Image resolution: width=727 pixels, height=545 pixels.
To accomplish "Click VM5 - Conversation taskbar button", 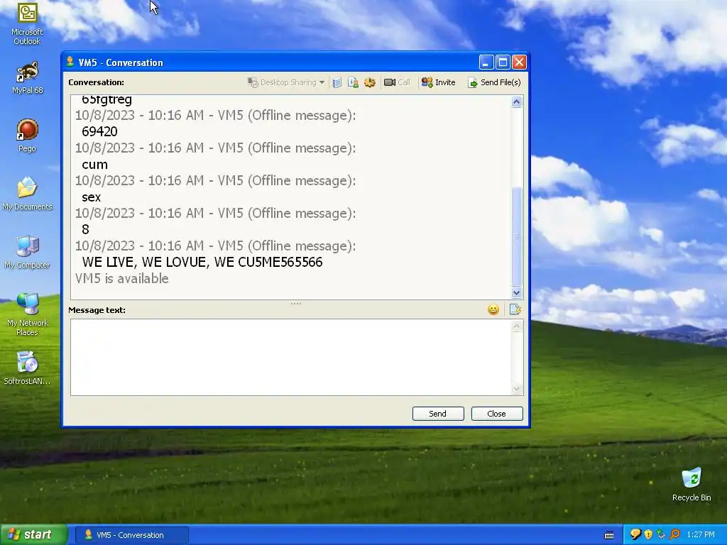I will coord(132,535).
